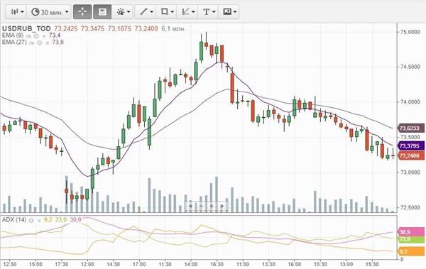Zoom in with the plus navigation button
The image size is (426, 269).
point(212,206)
